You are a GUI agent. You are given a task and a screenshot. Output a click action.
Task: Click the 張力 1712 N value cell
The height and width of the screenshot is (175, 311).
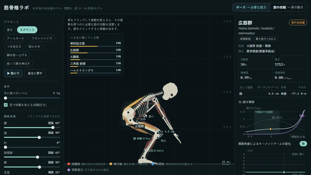290,63
